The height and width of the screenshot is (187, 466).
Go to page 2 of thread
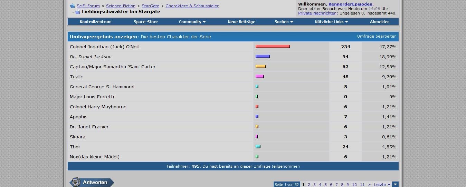(x=309, y=185)
